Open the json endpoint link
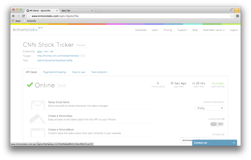This screenshot has width=251, height=160. coord(40,51)
